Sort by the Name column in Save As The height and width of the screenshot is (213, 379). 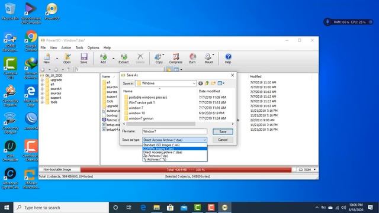[128, 91]
